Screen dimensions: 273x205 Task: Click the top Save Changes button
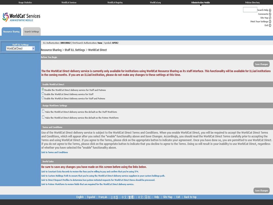[262, 64]
